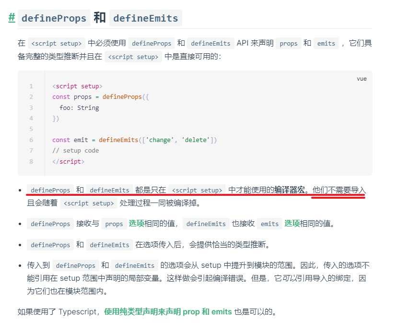The width and height of the screenshot is (396, 323).
Task: Click code line '<script setup>' in the code block
Action: [x=77, y=86]
